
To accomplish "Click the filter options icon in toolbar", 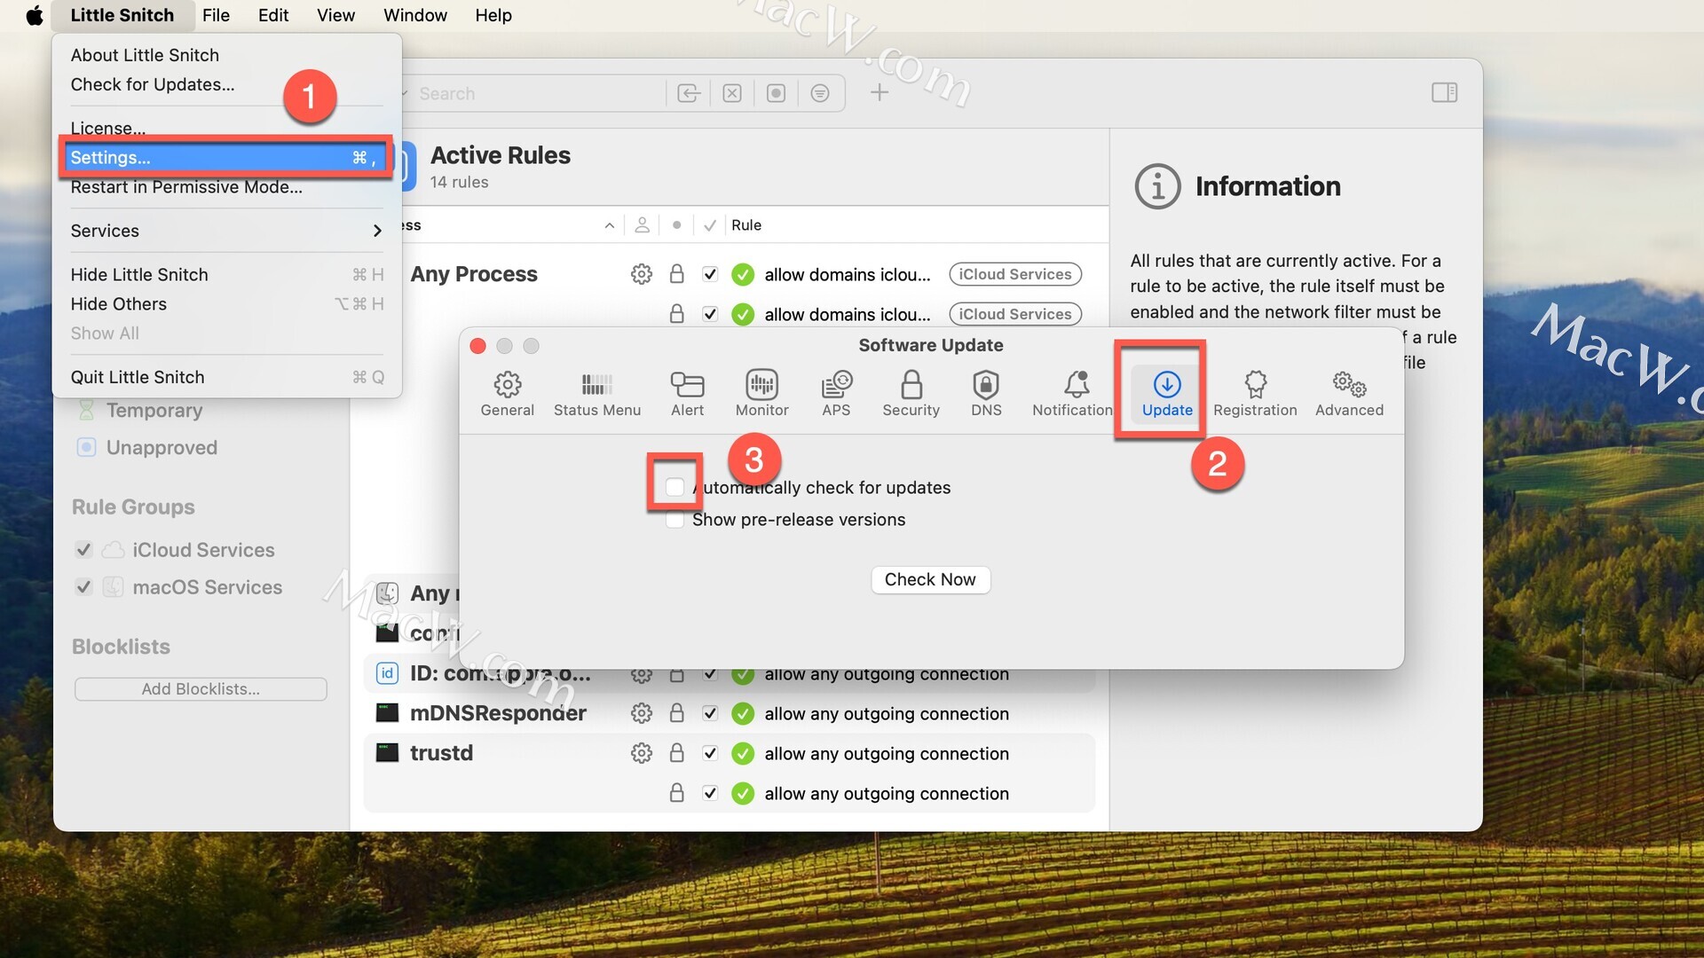I will [820, 93].
